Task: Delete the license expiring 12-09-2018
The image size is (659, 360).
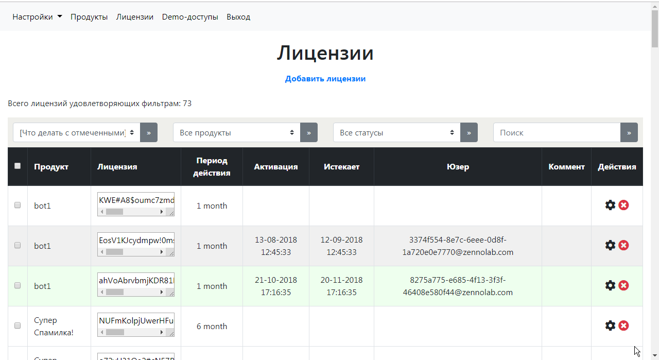Action: (x=623, y=245)
